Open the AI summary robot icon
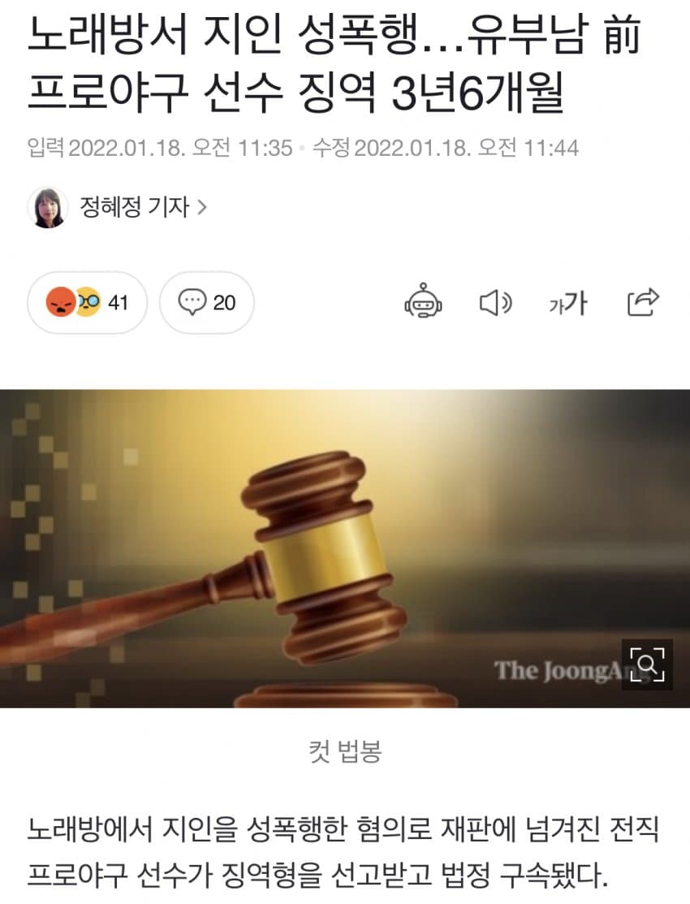This screenshot has width=690, height=904. pyautogui.click(x=423, y=301)
